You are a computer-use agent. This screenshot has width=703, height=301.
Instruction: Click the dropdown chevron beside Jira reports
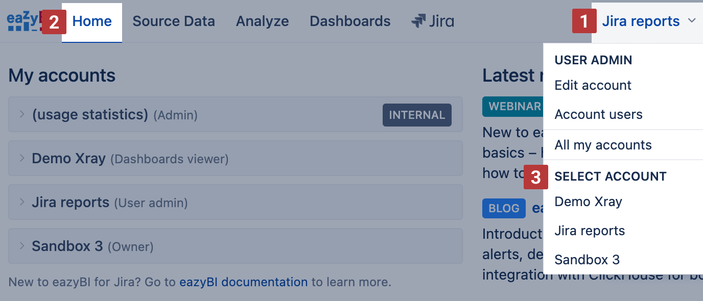(692, 21)
